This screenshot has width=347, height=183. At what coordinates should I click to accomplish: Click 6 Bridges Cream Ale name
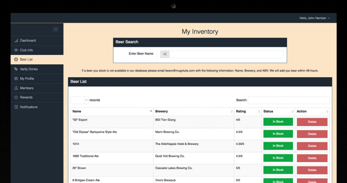click(86, 180)
